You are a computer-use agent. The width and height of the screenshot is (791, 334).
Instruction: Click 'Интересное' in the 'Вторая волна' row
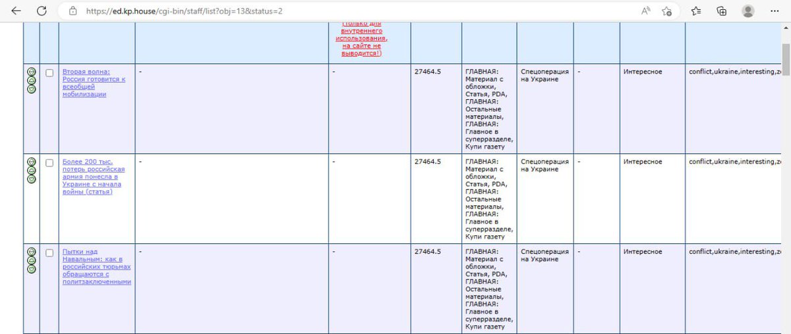pyautogui.click(x=643, y=72)
